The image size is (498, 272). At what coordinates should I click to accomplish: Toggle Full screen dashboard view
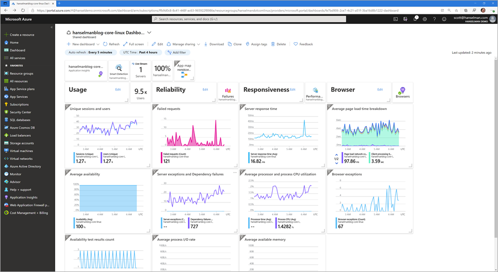133,44
